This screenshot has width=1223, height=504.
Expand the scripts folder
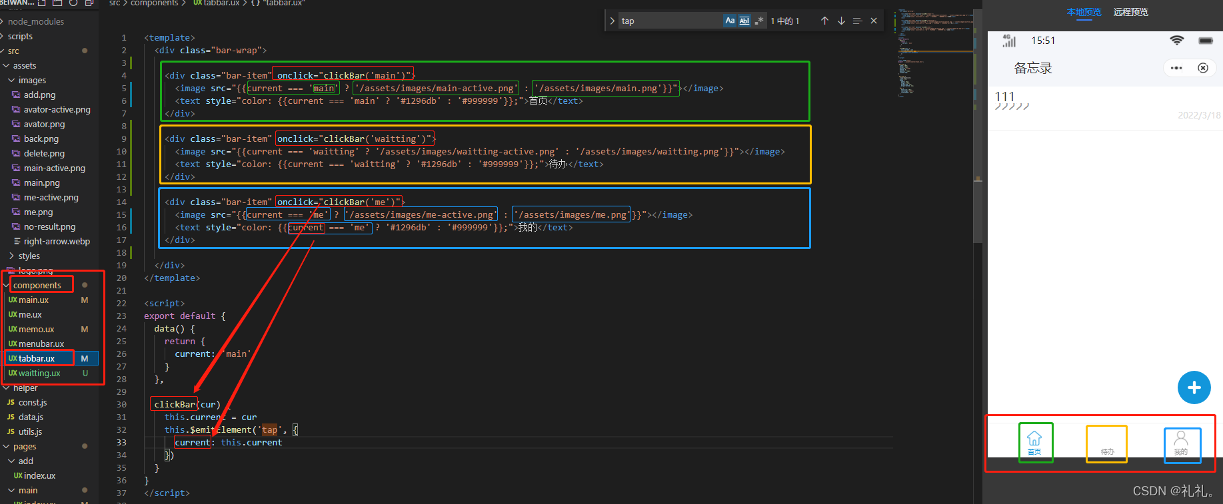coord(20,36)
